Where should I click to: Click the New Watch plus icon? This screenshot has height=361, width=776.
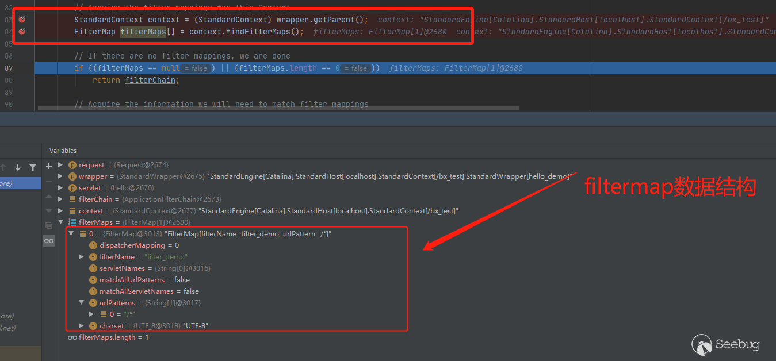tap(49, 166)
